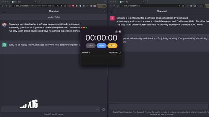Image resolution: width=209 pixels, height=117 pixels.
Task: Click left browser address bar URL
Action: tap(35, 6)
